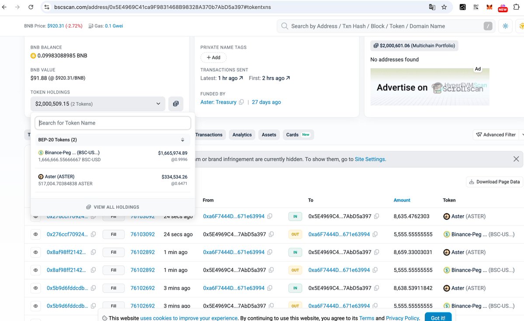Copy From address in 1 min ago OUT row

pyautogui.click(x=271, y=270)
